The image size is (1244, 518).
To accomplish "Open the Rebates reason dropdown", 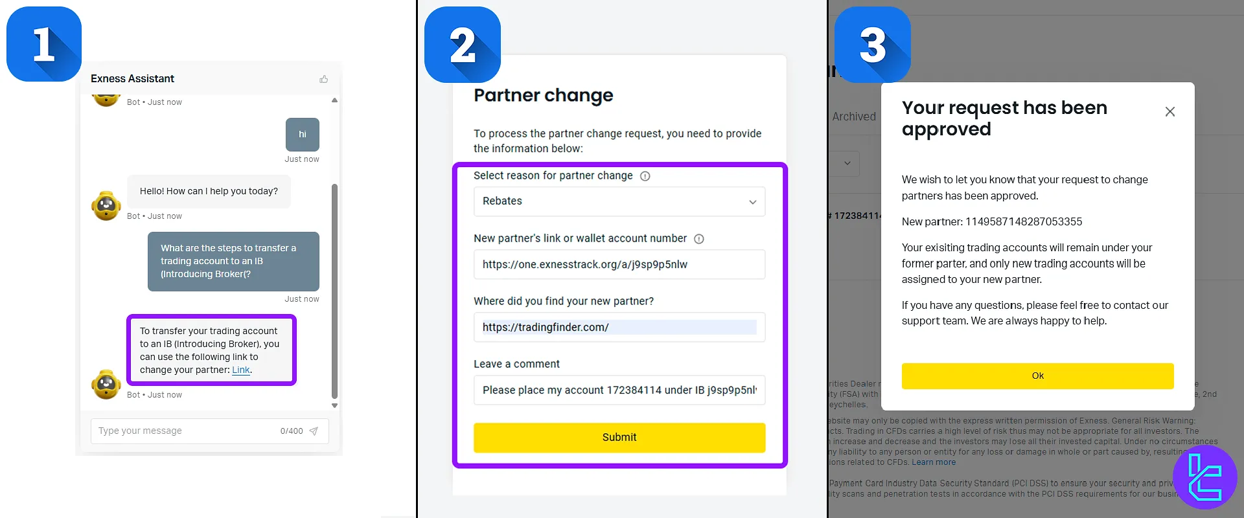I will pyautogui.click(x=619, y=201).
